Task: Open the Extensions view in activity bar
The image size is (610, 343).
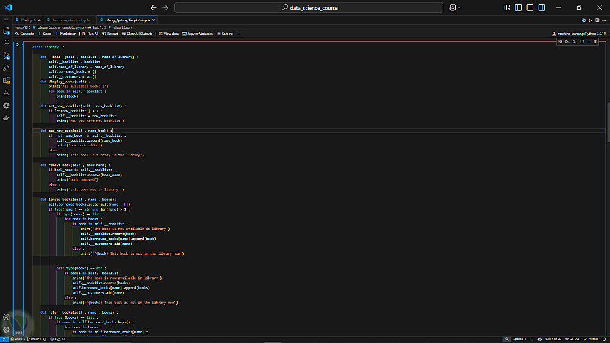Action: [6, 80]
